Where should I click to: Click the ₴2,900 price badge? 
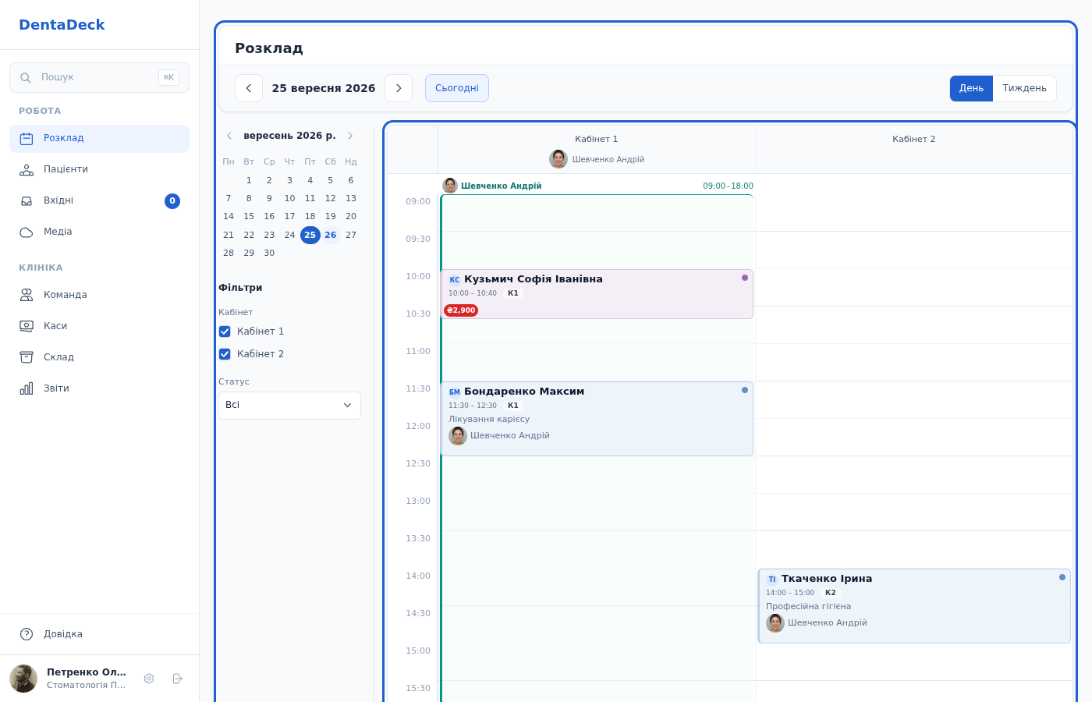[x=461, y=310]
